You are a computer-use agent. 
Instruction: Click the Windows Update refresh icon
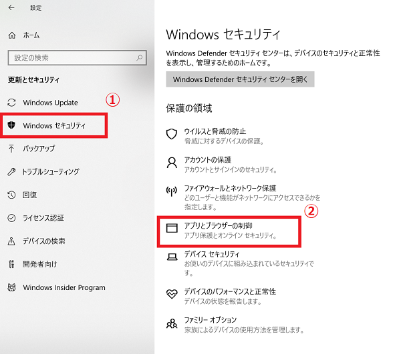tap(11, 103)
